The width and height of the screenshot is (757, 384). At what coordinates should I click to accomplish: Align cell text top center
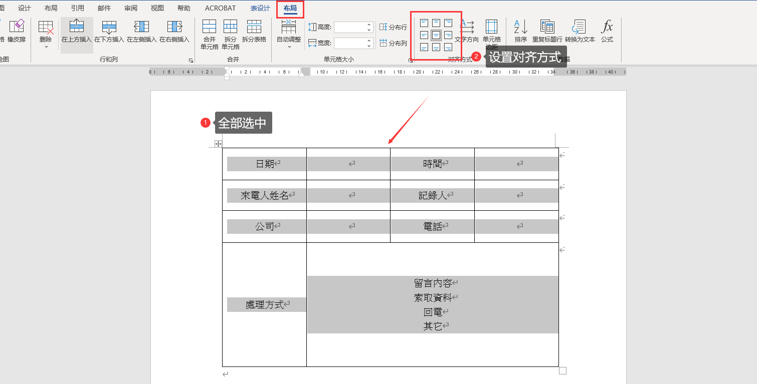click(x=436, y=23)
